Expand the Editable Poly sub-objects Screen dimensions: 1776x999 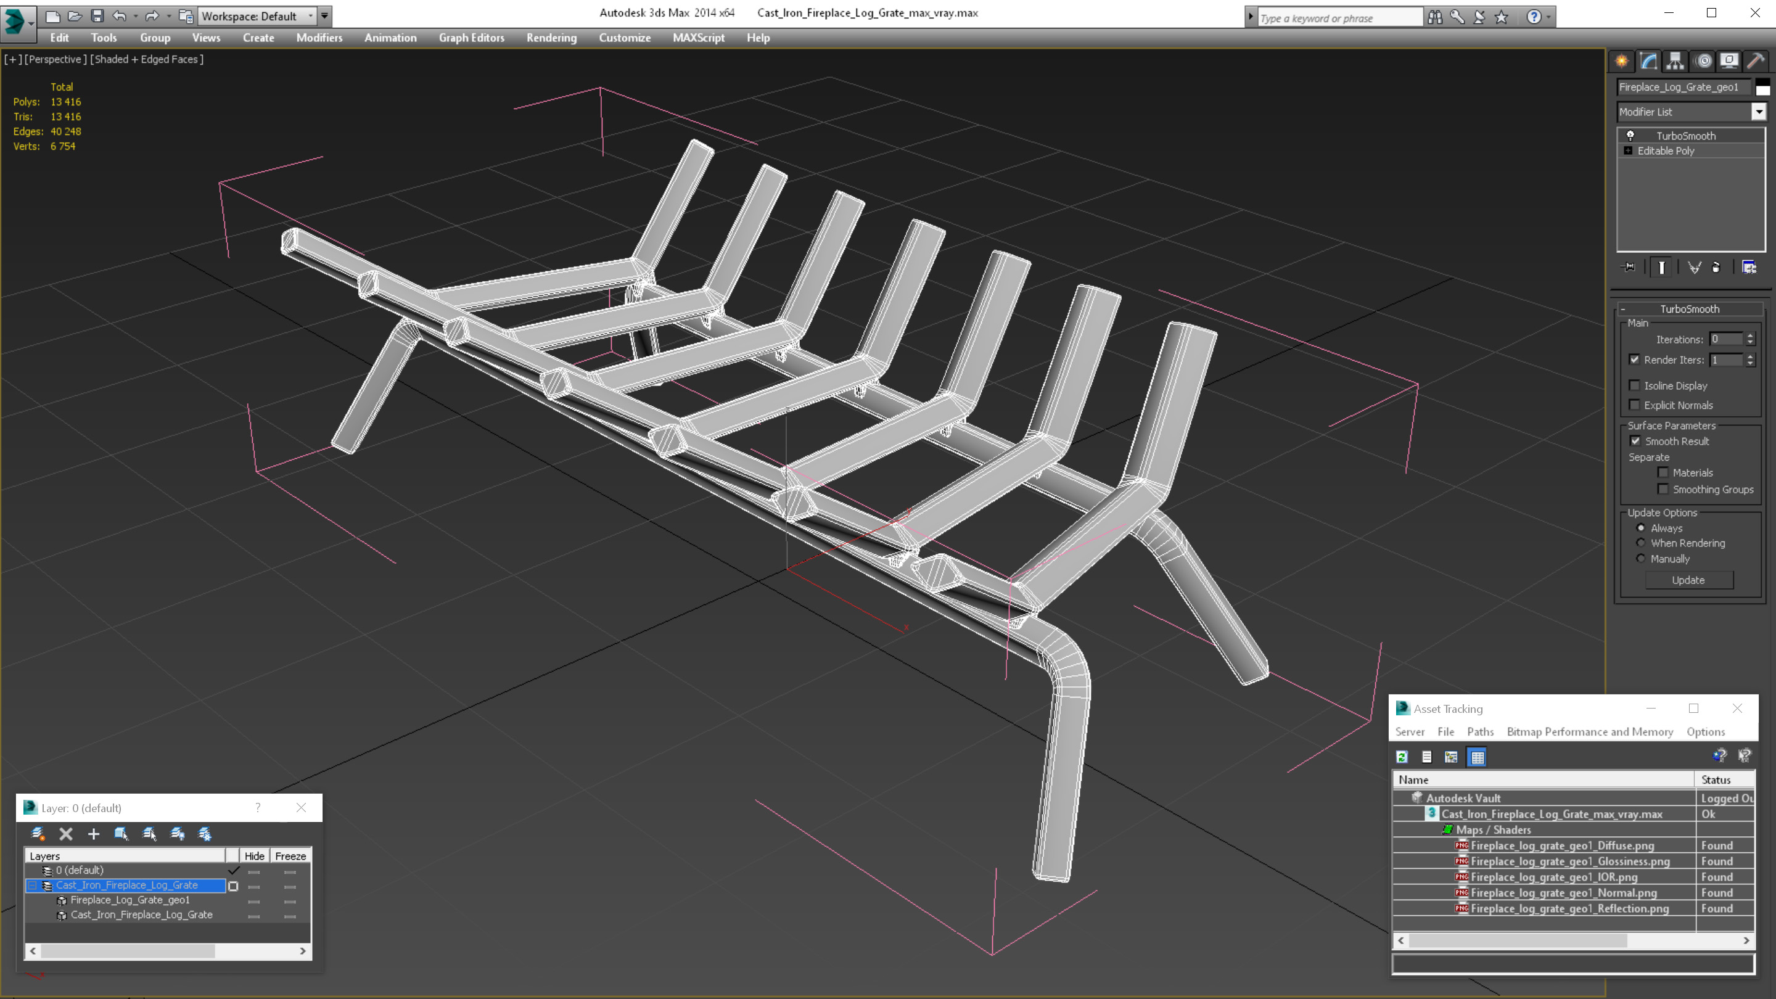click(x=1629, y=151)
